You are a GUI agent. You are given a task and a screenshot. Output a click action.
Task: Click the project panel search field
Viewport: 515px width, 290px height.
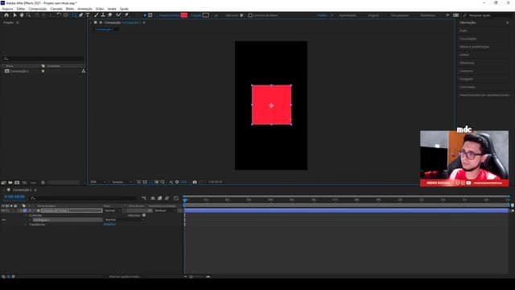[43, 59]
